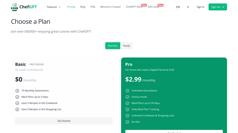Open the Pricing page

(71, 7)
